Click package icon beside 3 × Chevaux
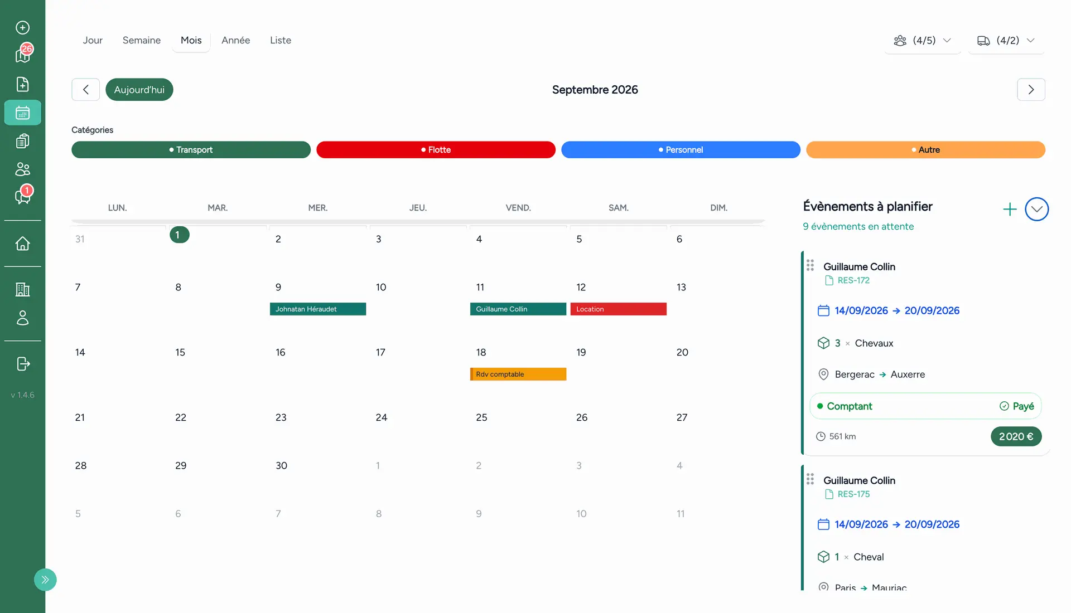The width and height of the screenshot is (1071, 613). (x=823, y=343)
